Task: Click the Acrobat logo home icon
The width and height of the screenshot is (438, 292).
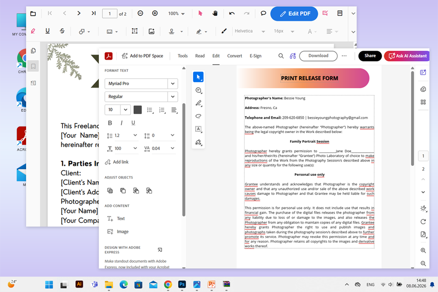Action: [108, 56]
